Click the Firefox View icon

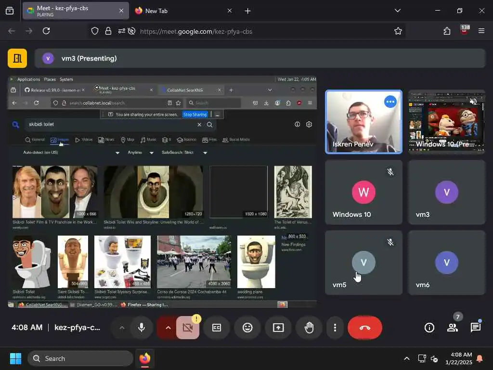[x=10, y=11]
